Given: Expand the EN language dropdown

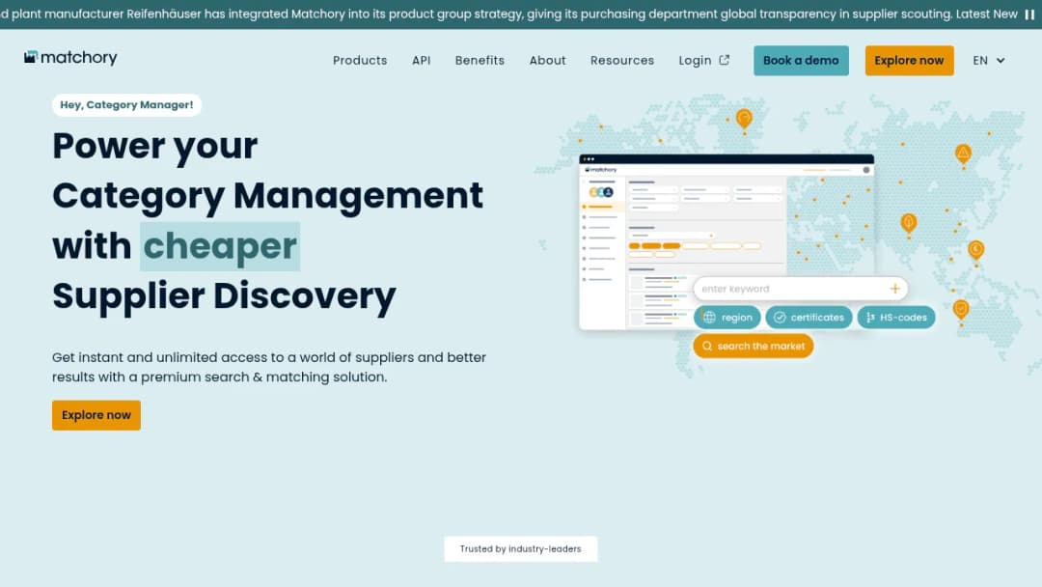Looking at the screenshot, I should click(988, 61).
